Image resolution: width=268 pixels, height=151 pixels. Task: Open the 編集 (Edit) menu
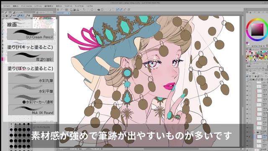[15, 6]
